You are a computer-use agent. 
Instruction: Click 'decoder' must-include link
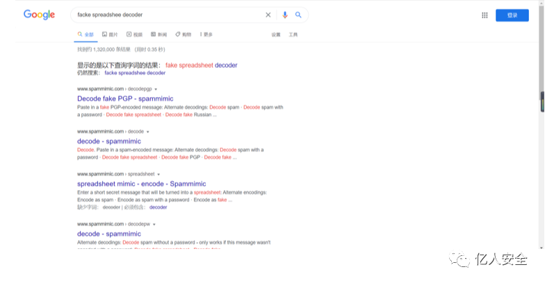tap(158, 207)
